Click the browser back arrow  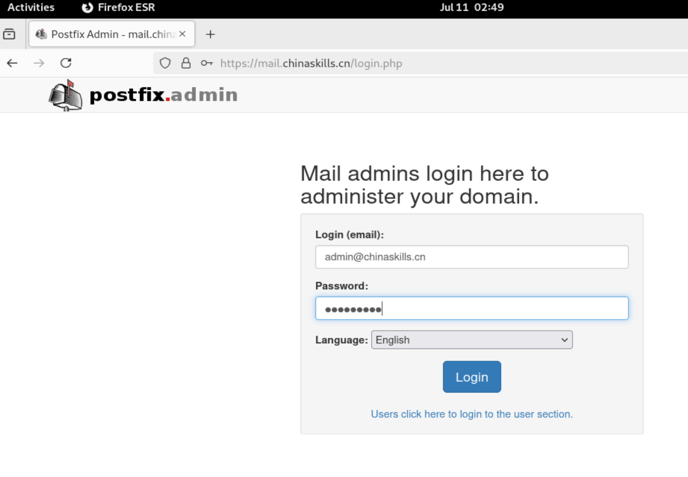pyautogui.click(x=12, y=63)
